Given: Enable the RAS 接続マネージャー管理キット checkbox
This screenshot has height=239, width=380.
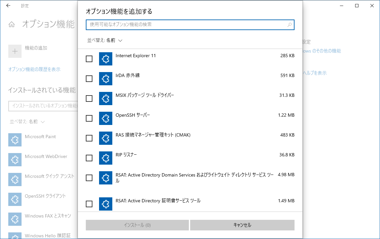Looking at the screenshot, I should click(x=89, y=138).
